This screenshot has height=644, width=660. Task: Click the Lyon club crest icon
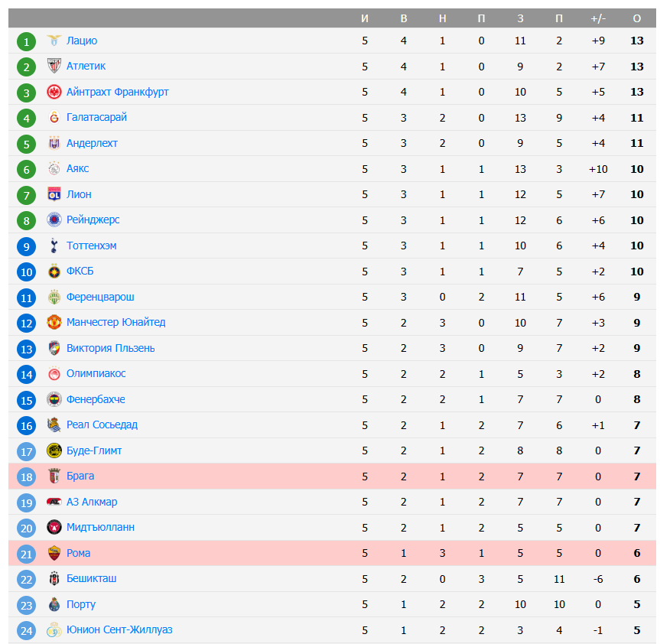pos(54,194)
